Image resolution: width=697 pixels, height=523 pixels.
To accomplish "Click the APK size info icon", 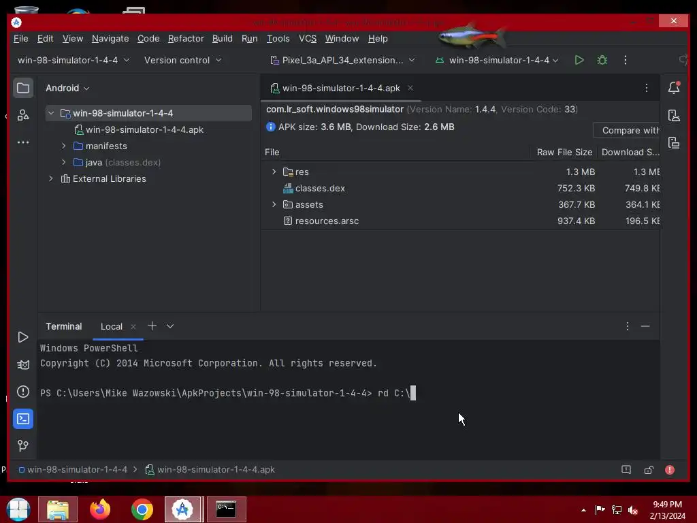I will click(x=270, y=127).
